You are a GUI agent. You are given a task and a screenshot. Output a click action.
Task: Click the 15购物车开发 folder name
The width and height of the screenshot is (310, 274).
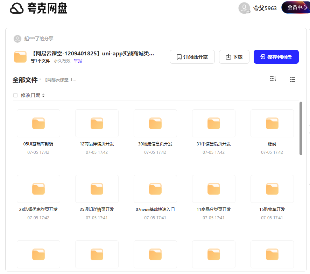click(x=272, y=210)
